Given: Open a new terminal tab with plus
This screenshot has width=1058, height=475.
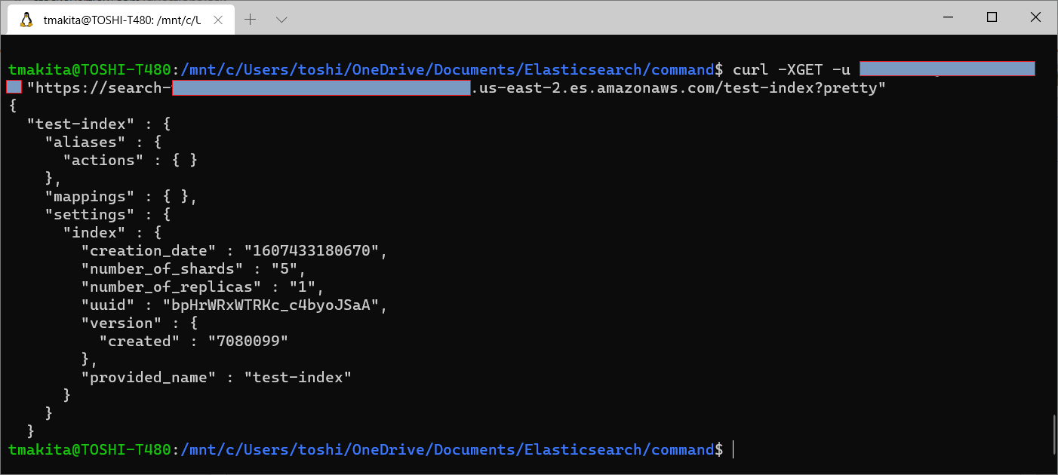Looking at the screenshot, I should point(251,20).
